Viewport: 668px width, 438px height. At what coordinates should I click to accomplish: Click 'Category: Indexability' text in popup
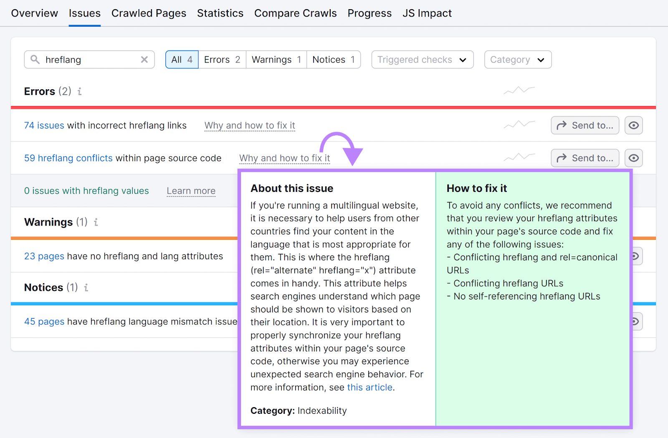click(299, 411)
